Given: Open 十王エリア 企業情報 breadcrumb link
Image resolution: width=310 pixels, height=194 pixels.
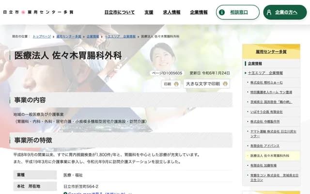Looking at the screenshot, I should pos(120,36).
